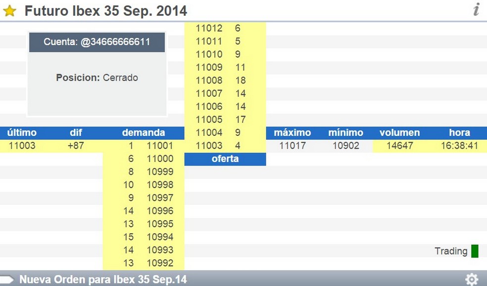Image resolution: width=487 pixels, height=286 pixels.
Task: Select bid price 11001
Action: (x=160, y=146)
